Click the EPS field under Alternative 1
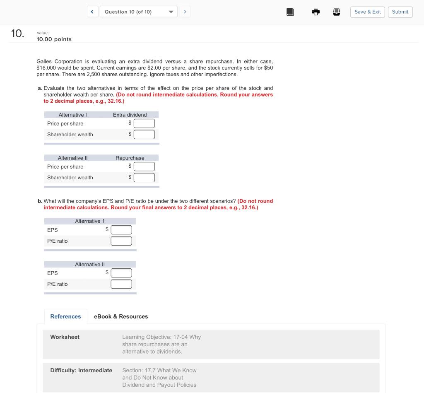 [x=121, y=229]
